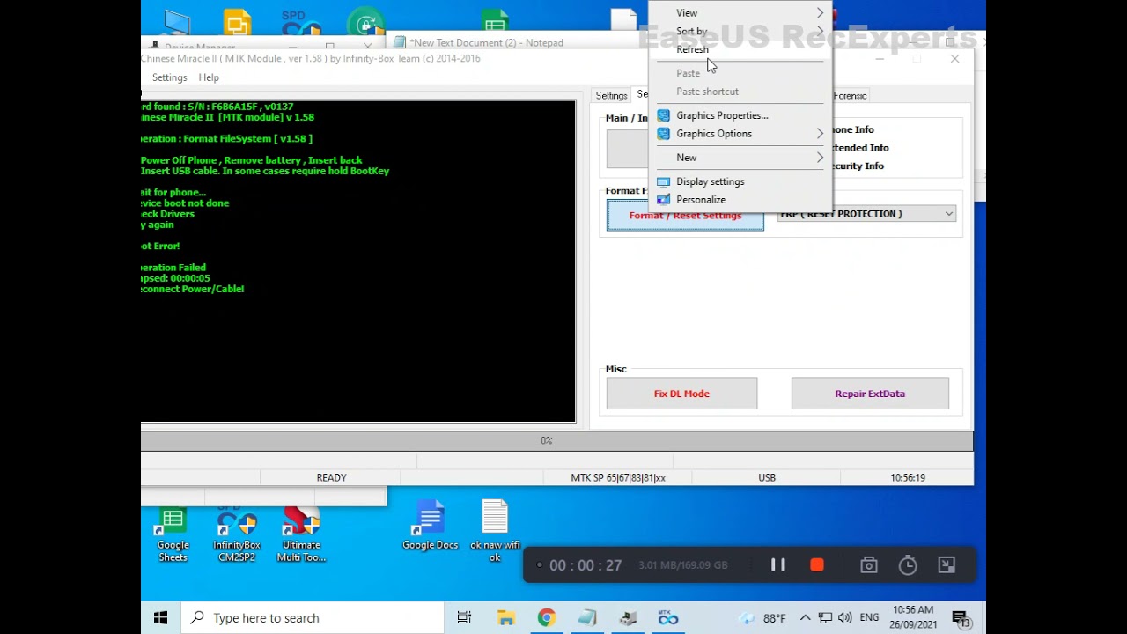
Task: Click the Repair ExtData button
Action: pos(870,394)
